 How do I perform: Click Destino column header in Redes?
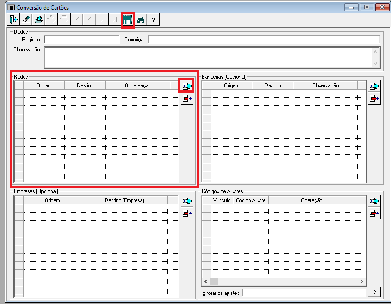click(85, 85)
